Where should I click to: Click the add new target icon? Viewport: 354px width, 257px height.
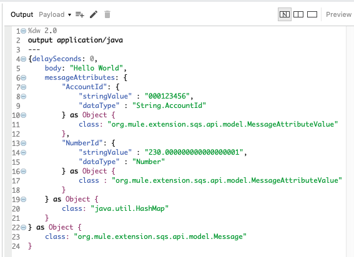(x=80, y=15)
